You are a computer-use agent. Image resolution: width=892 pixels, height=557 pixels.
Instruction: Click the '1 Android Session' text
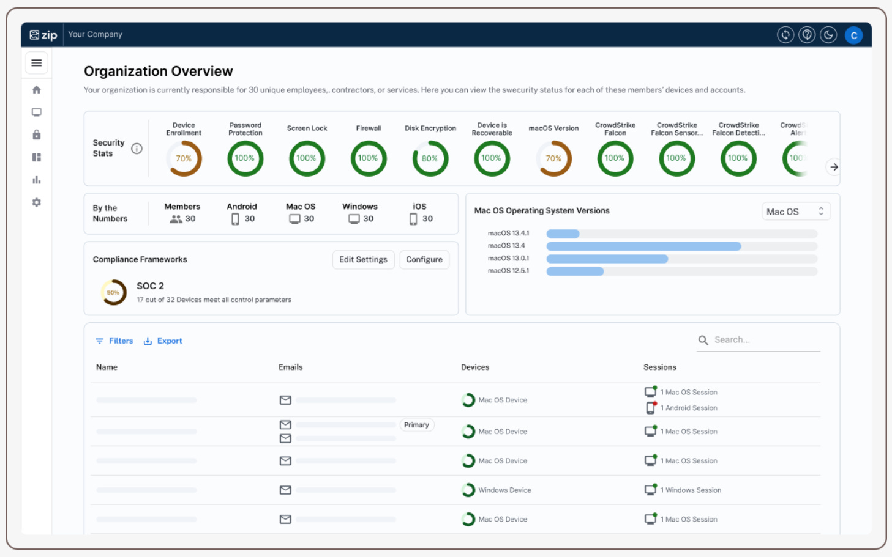689,408
